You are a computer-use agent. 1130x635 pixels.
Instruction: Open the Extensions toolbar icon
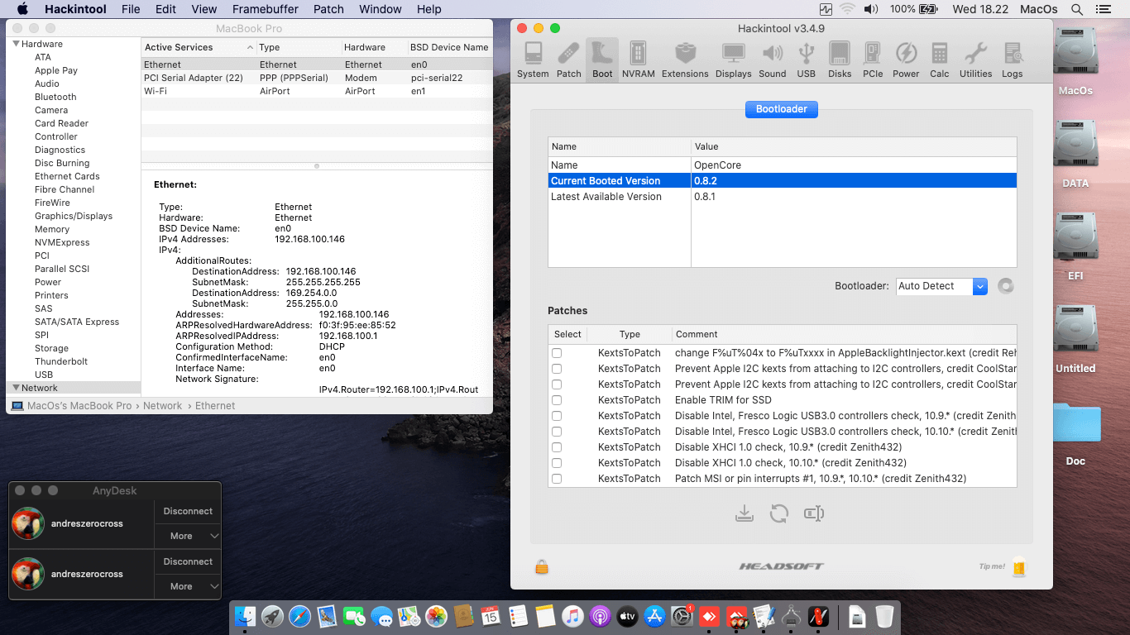click(x=684, y=60)
